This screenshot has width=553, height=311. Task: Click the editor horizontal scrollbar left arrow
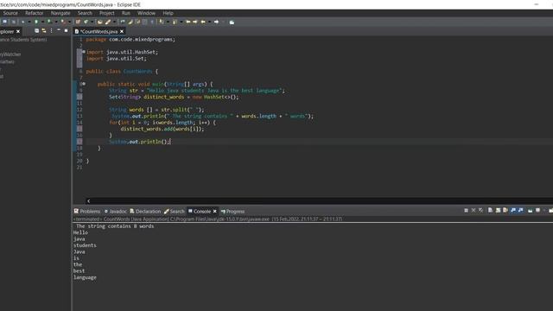tap(88, 201)
